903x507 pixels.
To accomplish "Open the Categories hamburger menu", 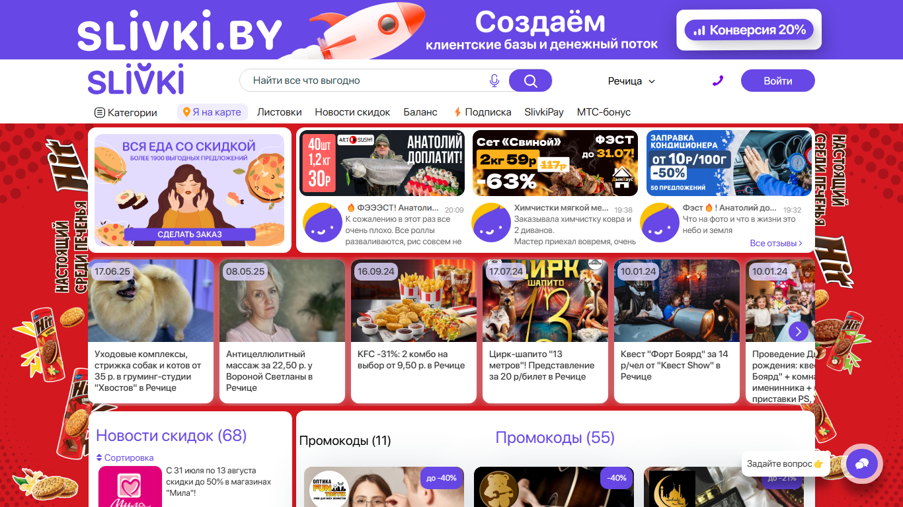I will pyautogui.click(x=126, y=112).
